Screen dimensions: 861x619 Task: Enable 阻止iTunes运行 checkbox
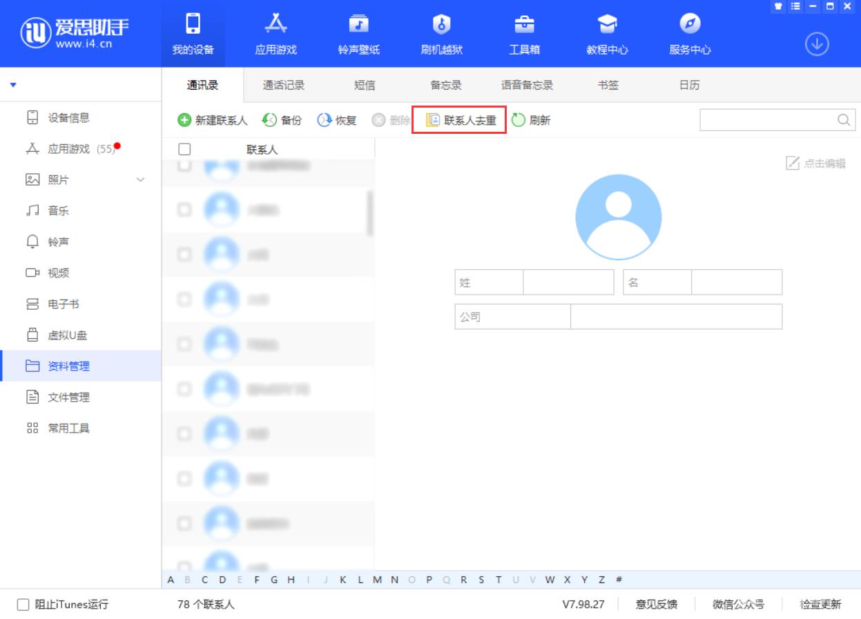point(23,605)
